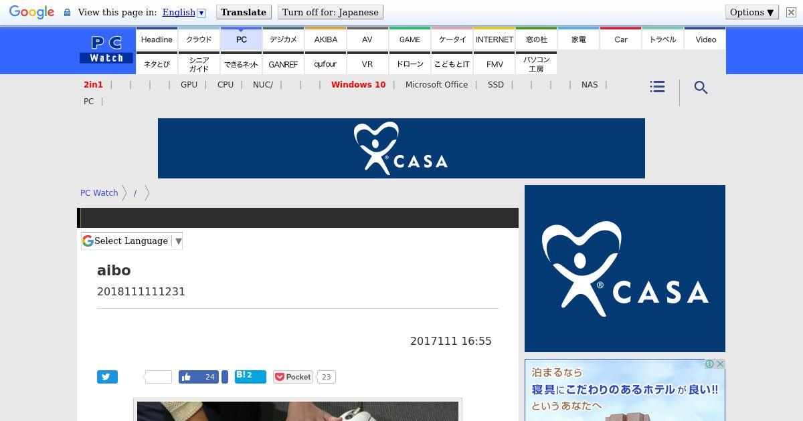Open the Car tab
Screen dimensions: 803x421
620,39
